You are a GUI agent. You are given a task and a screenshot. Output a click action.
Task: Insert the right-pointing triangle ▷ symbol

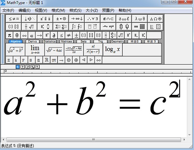point(91,60)
